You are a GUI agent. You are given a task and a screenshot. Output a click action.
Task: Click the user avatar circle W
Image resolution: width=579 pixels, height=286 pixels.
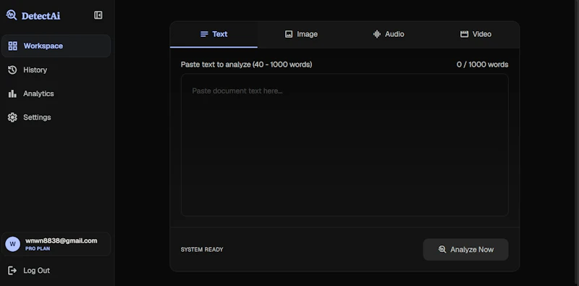click(12, 244)
